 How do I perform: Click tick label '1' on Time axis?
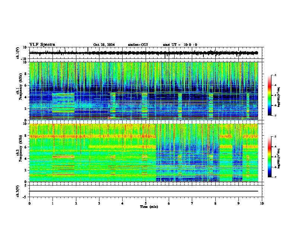tap(53, 203)
